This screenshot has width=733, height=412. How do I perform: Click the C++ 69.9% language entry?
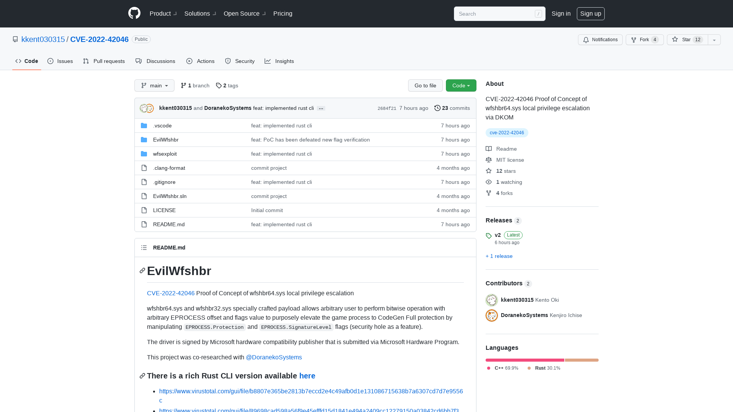503,368
